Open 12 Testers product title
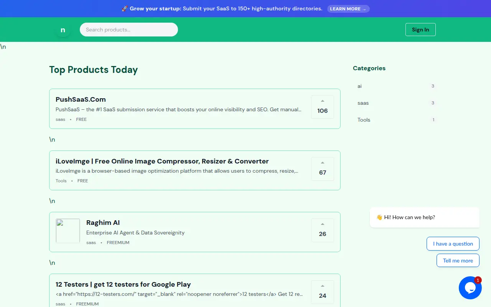Screen dimensions: 491x307 [x=123, y=284]
